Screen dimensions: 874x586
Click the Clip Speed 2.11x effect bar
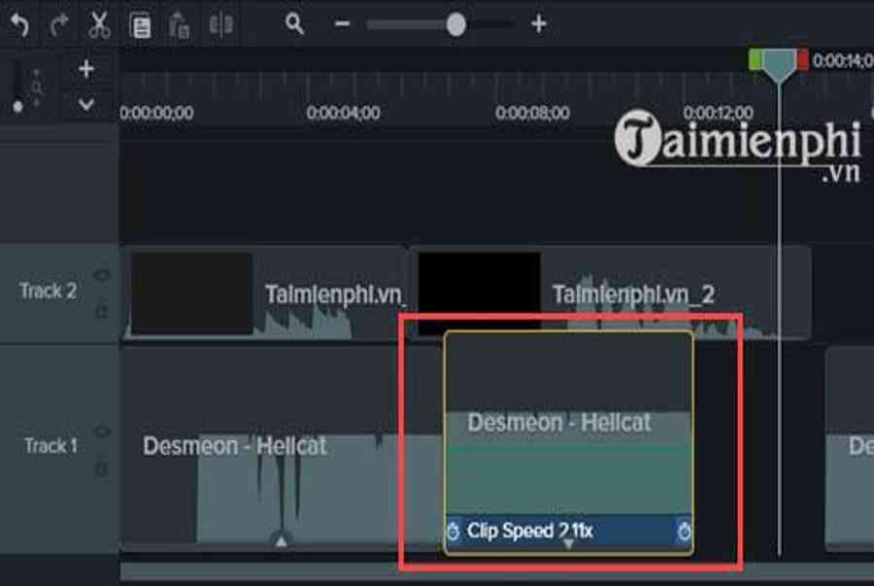[x=568, y=532]
